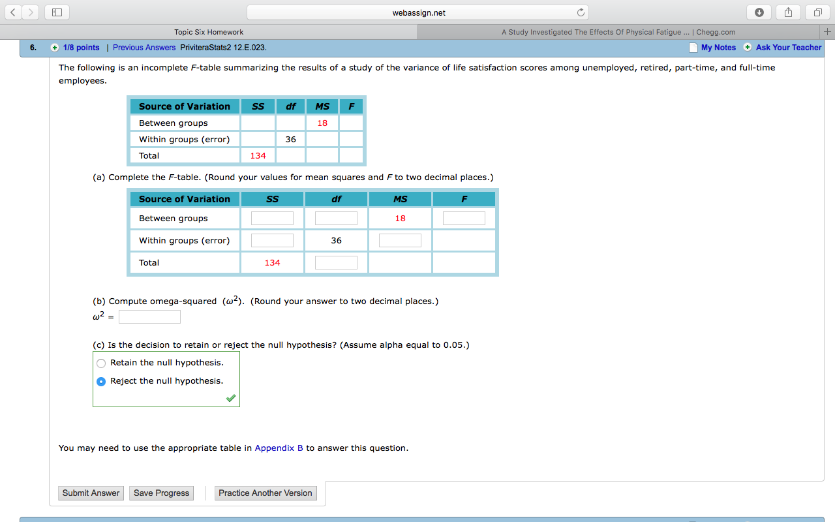Check the My Notes checkbox
Screen dimensions: 835x522
(693, 47)
